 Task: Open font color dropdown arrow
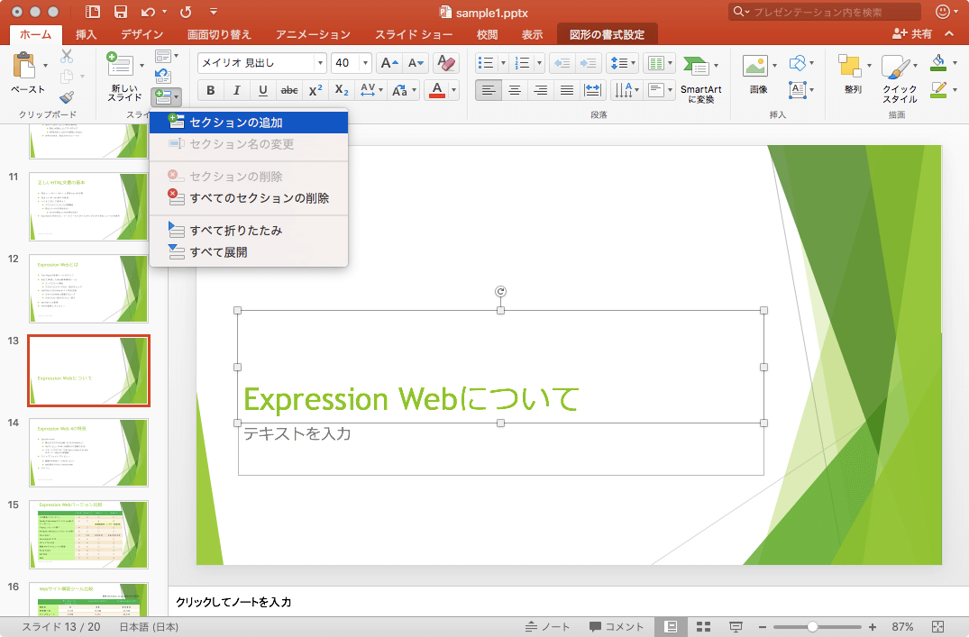coord(453,90)
